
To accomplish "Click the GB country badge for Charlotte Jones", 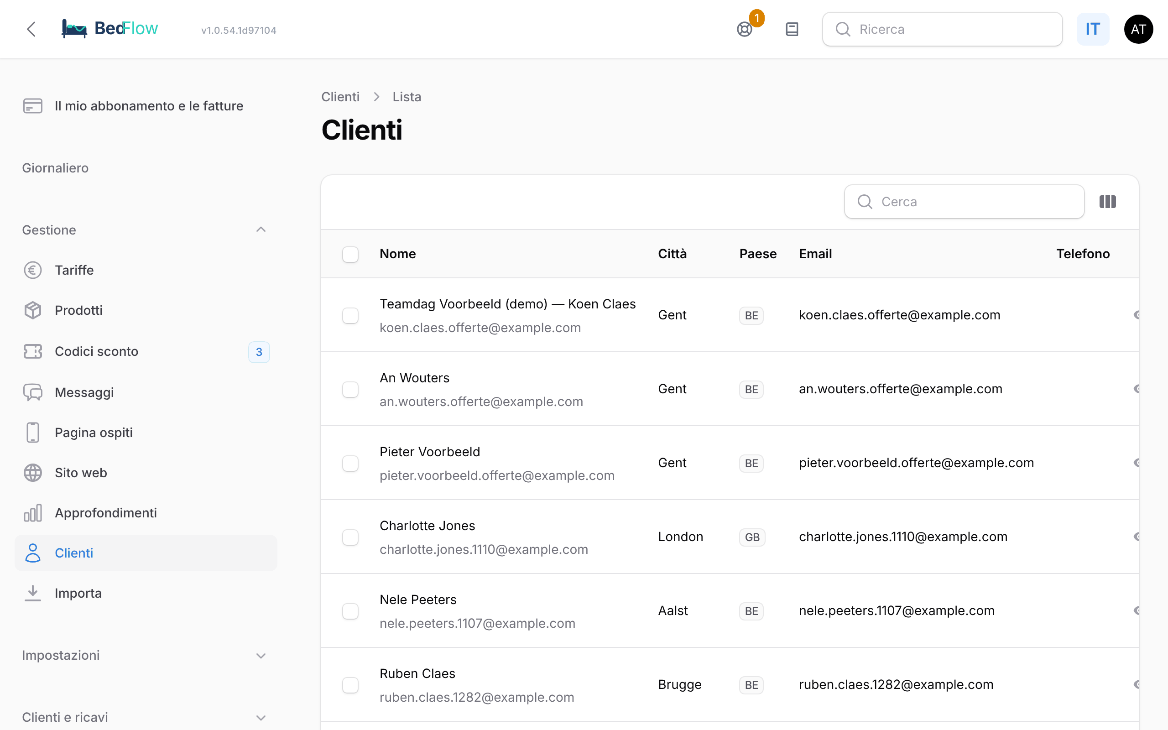I will tap(752, 537).
